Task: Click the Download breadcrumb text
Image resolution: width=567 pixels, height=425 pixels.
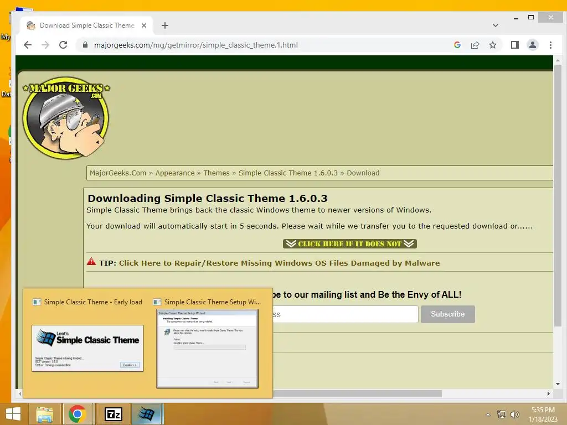Action: pos(363,173)
